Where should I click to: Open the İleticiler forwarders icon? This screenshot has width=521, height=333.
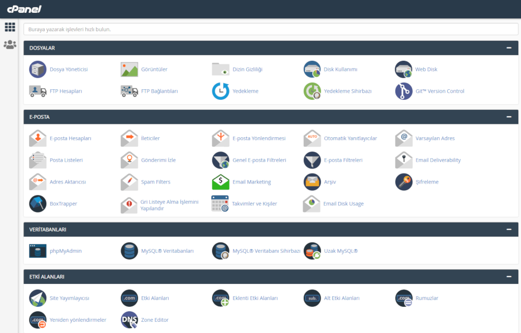click(129, 138)
